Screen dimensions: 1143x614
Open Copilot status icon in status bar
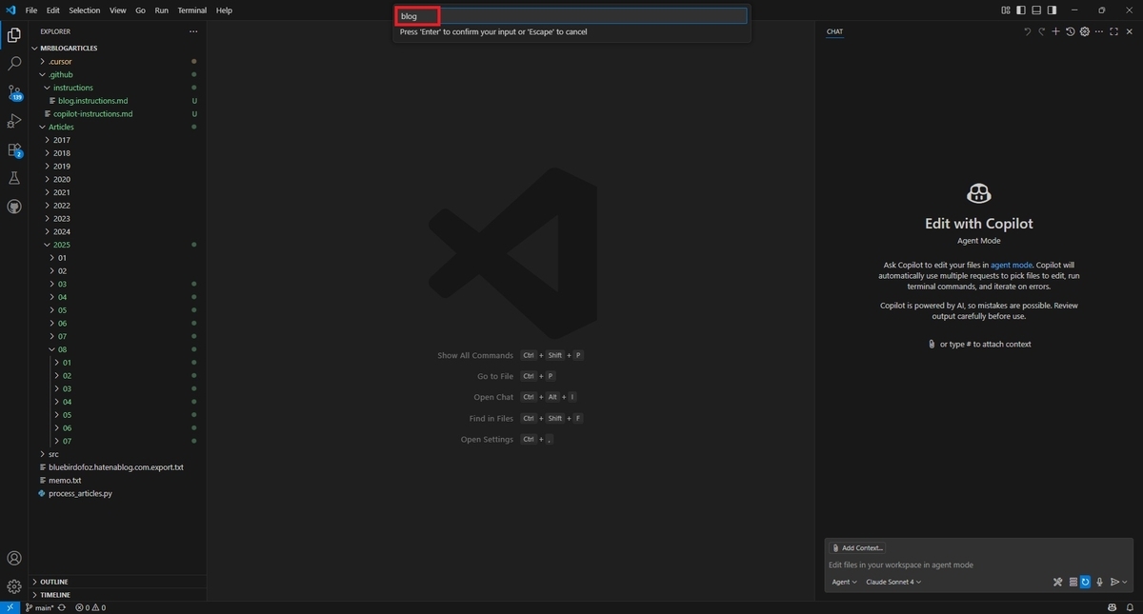(1112, 607)
